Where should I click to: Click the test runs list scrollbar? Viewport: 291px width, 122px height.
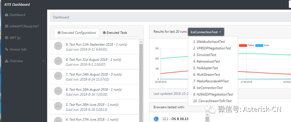coord(141,82)
